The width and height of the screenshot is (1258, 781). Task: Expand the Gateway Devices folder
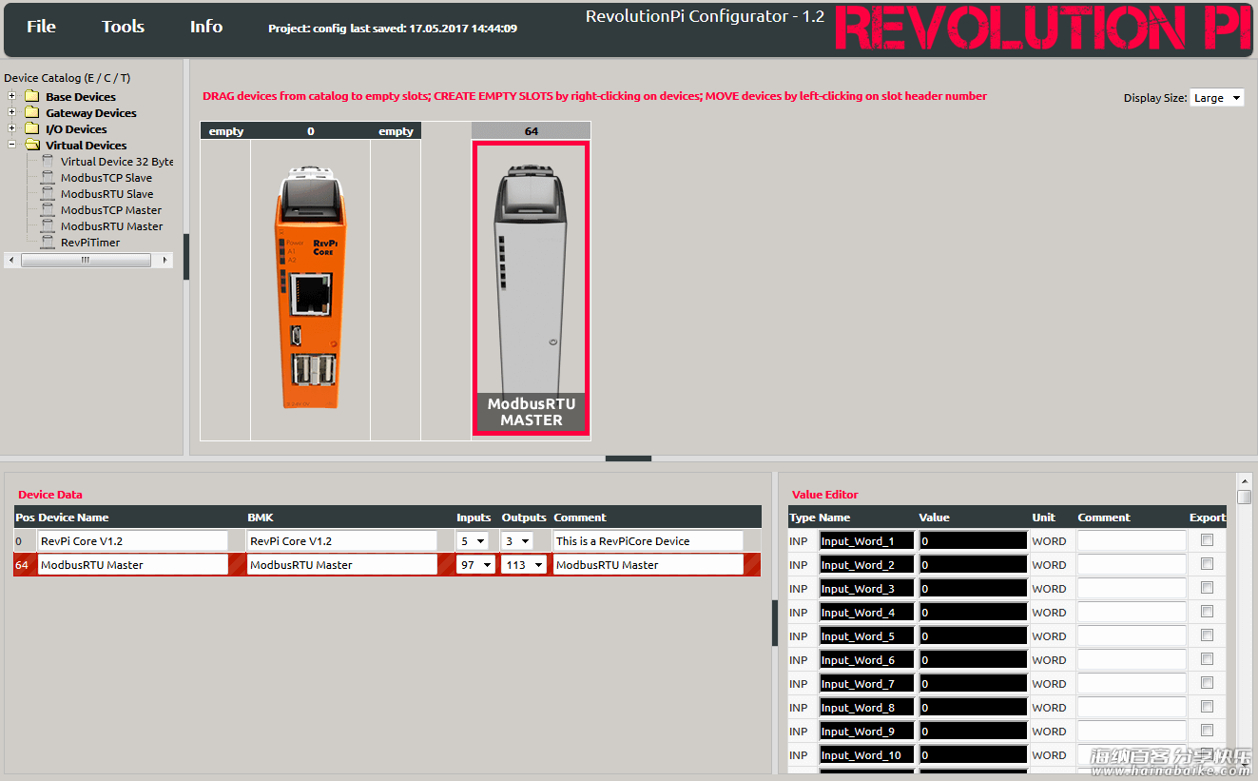tap(11, 112)
